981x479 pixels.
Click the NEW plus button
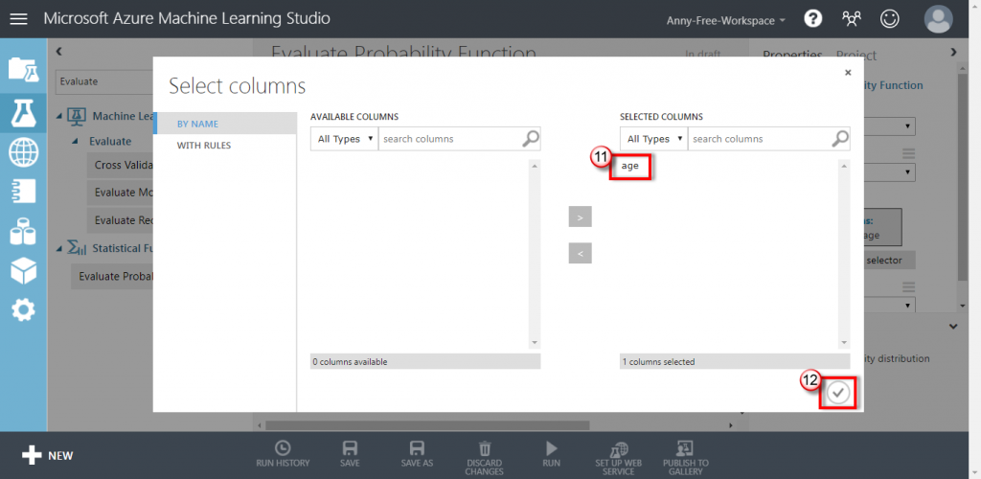48,455
